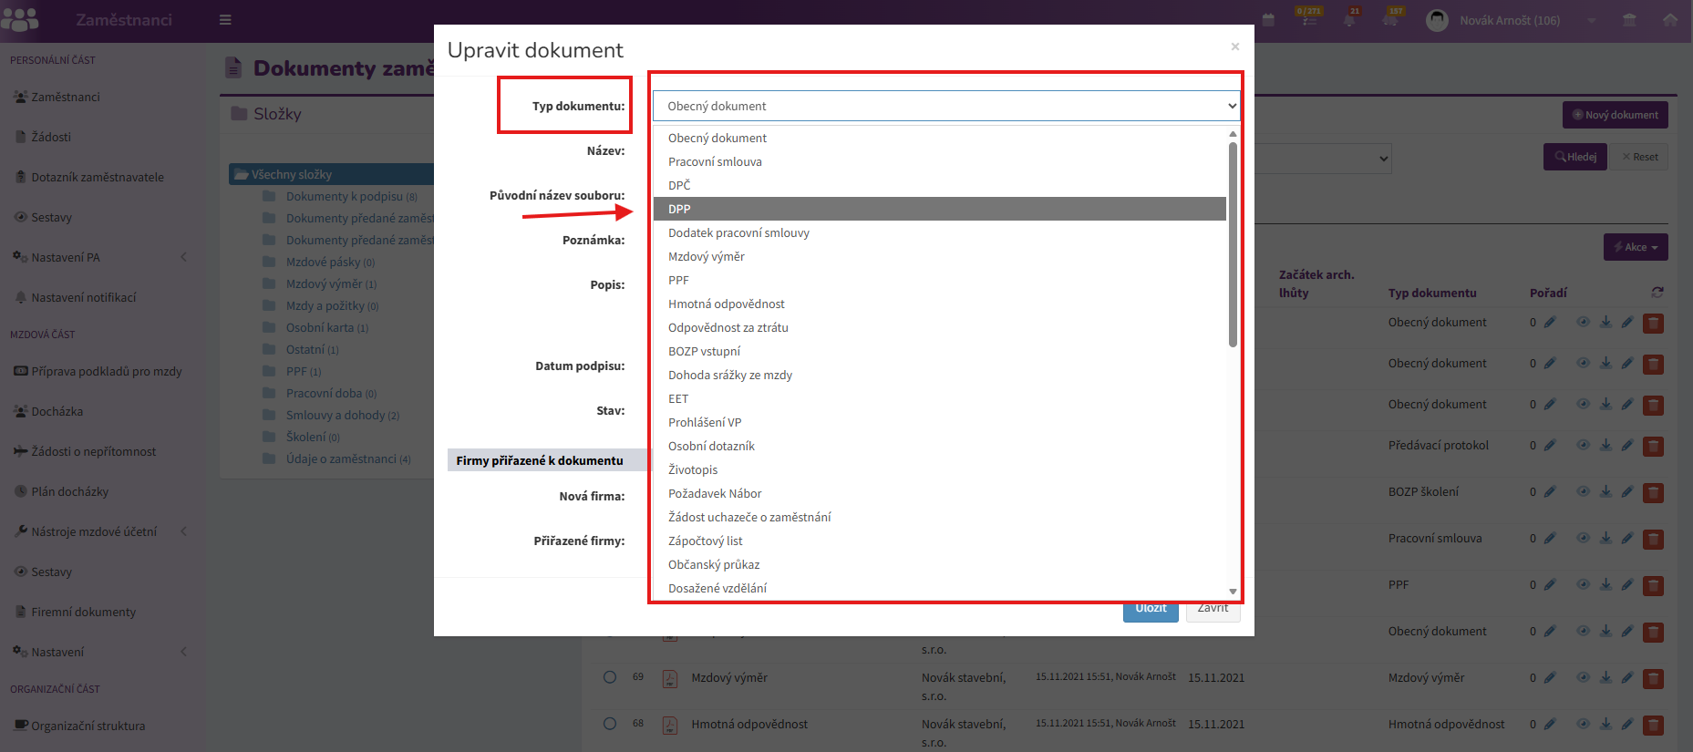Click the Reset button
This screenshot has width=1693, height=752.
click(1640, 157)
